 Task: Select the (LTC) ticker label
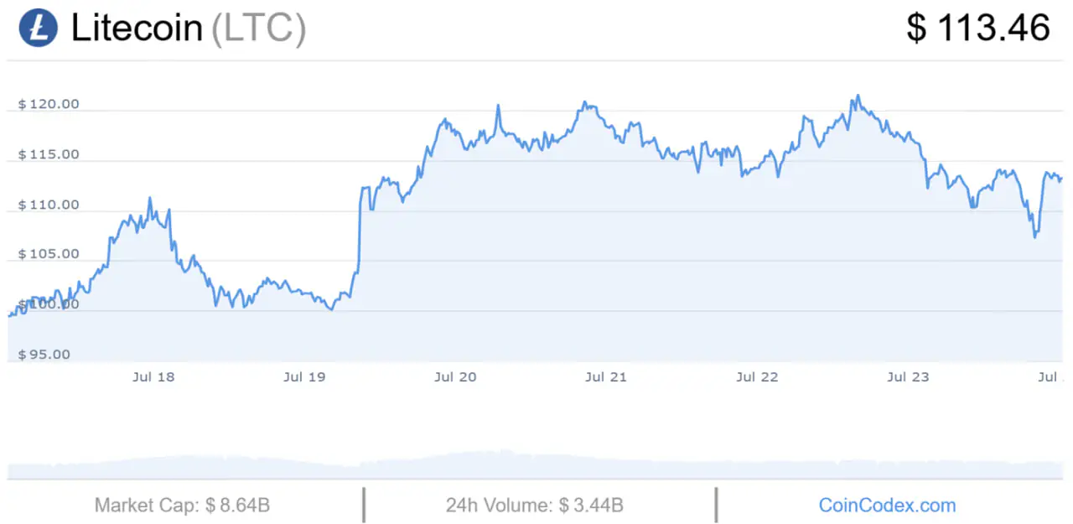tap(258, 29)
